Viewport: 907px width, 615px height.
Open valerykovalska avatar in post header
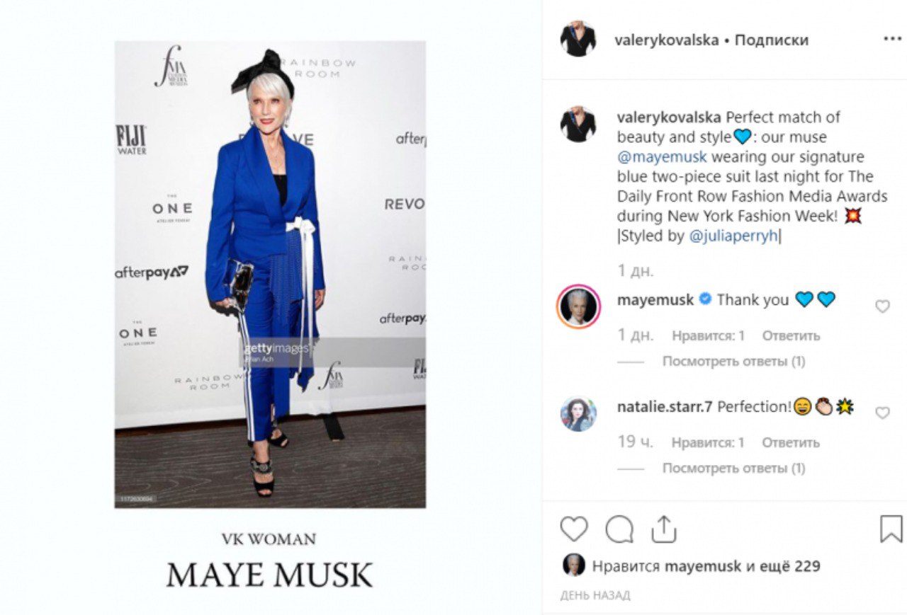click(578, 39)
